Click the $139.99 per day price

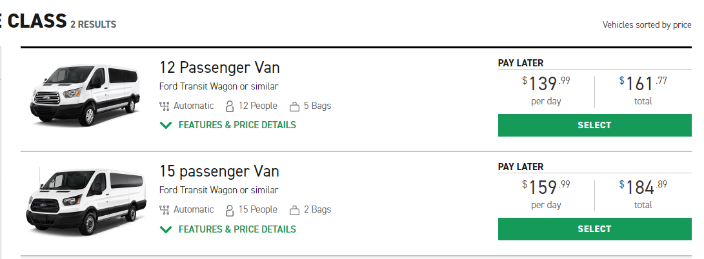[546, 91]
